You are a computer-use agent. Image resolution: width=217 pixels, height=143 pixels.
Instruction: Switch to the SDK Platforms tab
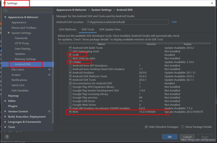click(67, 29)
